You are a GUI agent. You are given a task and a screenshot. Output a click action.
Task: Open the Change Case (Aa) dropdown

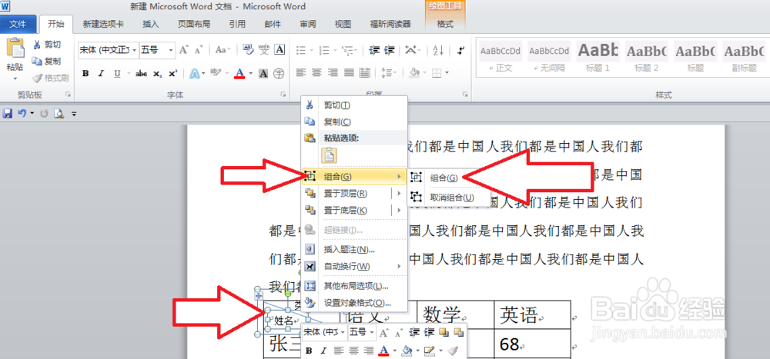click(223, 49)
